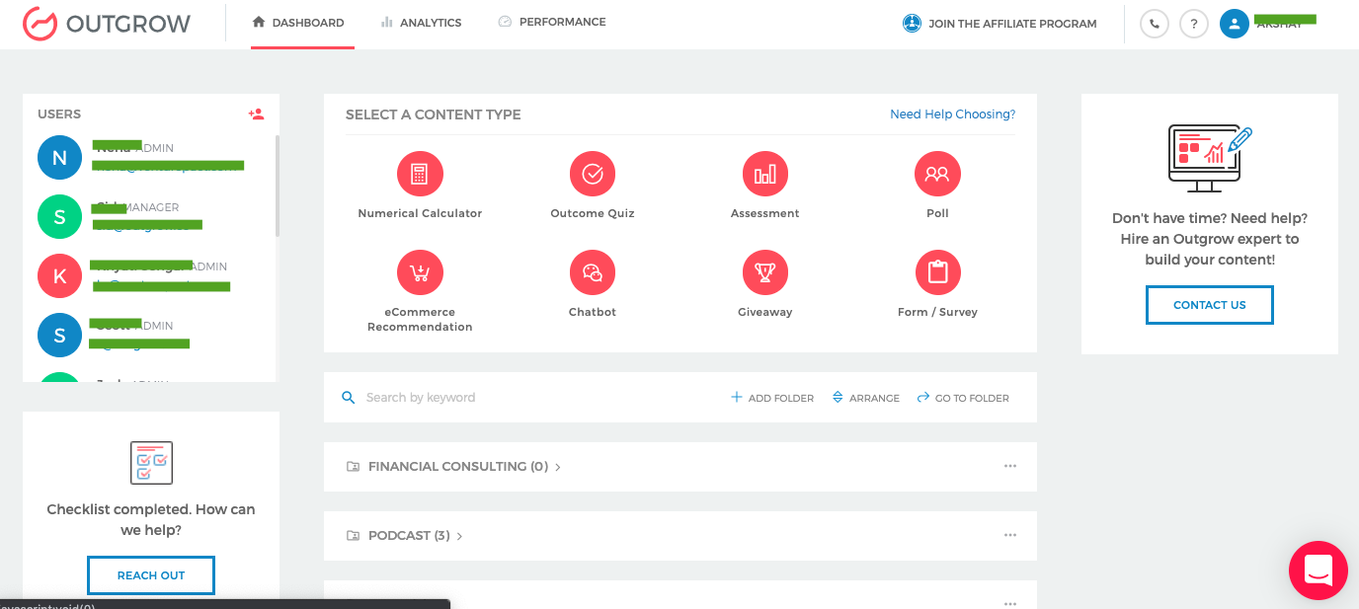Open the chat support widget

tap(1319, 571)
